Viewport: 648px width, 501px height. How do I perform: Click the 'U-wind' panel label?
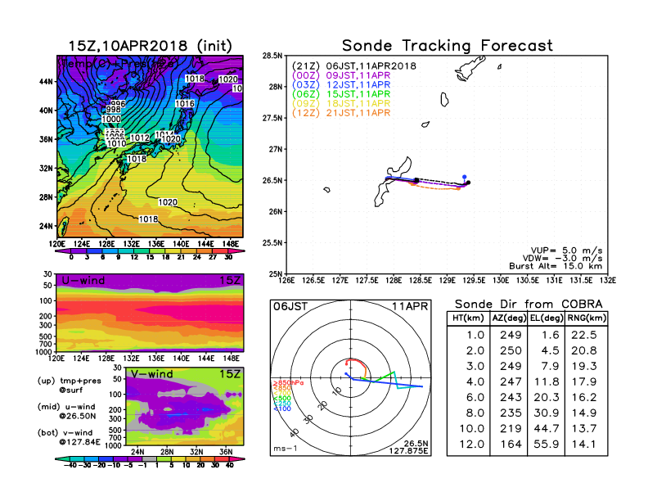click(x=83, y=281)
